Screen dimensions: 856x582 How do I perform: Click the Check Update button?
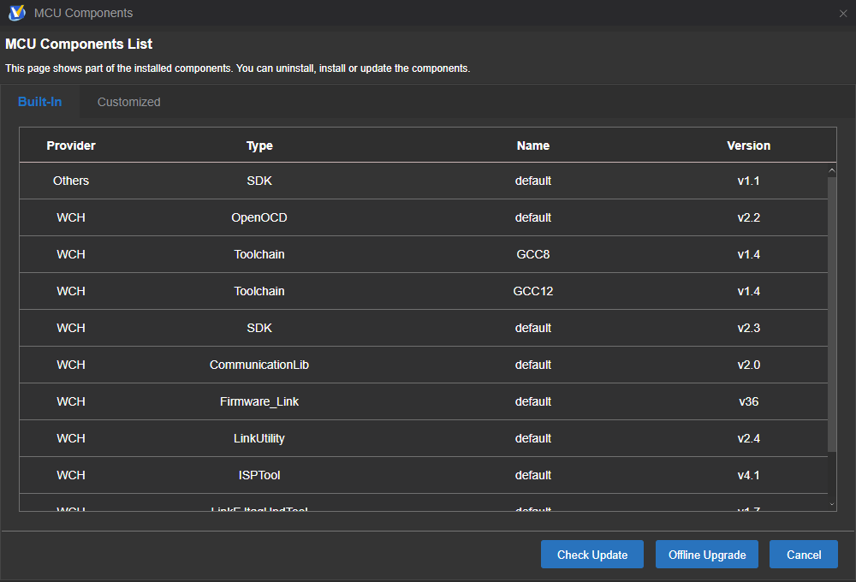pos(592,555)
